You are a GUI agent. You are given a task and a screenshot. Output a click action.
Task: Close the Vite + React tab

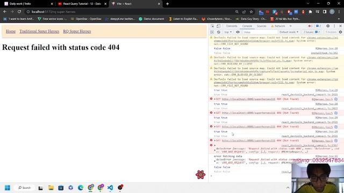tap(159, 4)
